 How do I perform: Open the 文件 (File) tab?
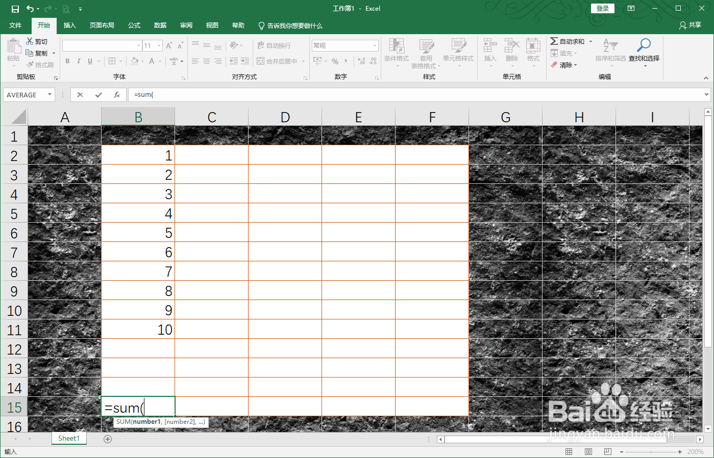[x=15, y=25]
